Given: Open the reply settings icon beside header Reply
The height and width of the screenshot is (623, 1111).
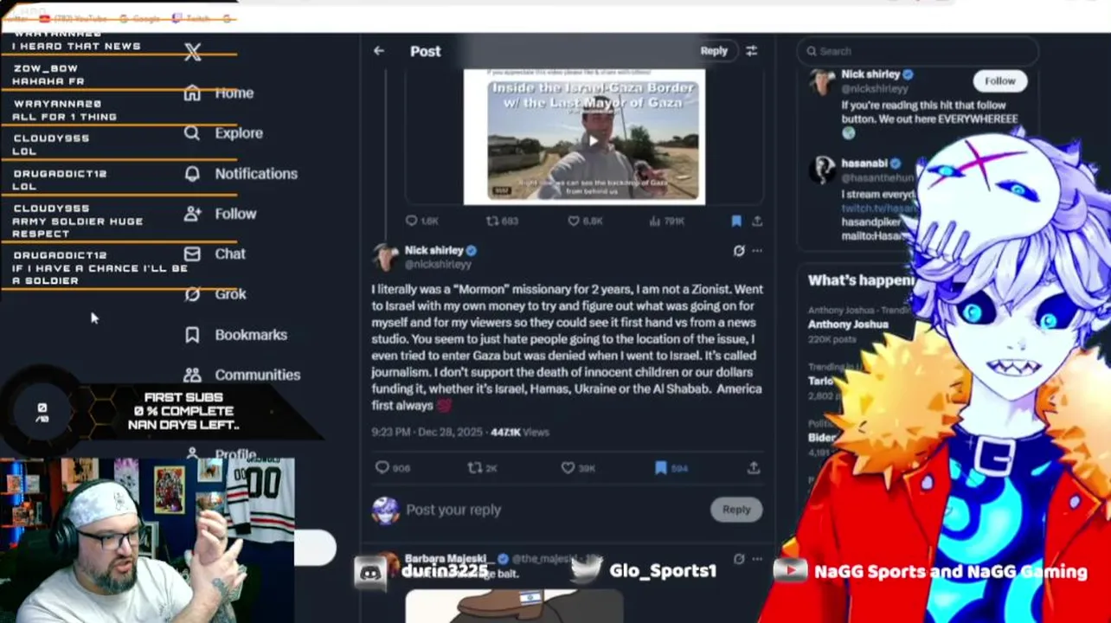Looking at the screenshot, I should click(751, 51).
